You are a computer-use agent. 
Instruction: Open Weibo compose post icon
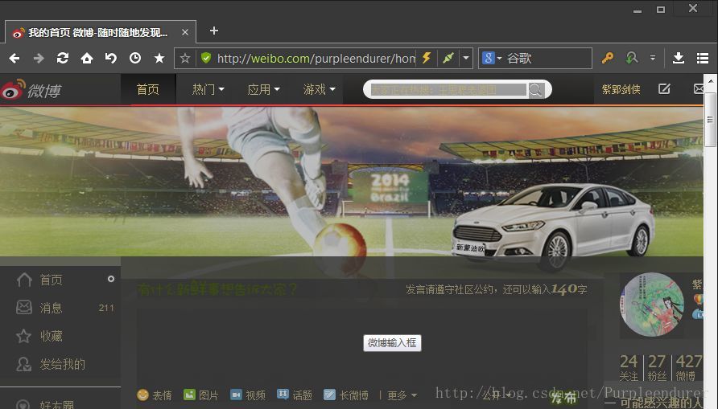[x=664, y=89]
